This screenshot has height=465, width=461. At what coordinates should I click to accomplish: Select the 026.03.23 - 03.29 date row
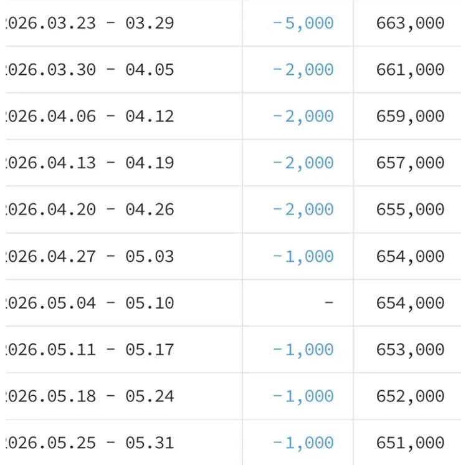[90, 23]
